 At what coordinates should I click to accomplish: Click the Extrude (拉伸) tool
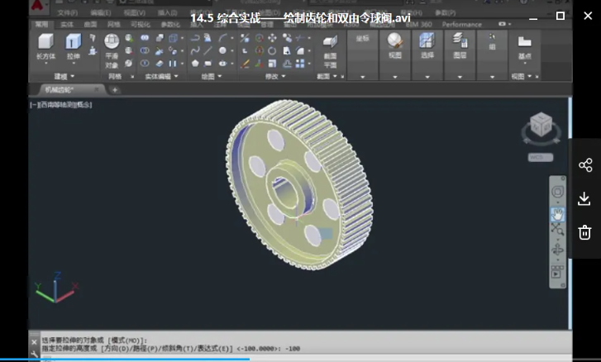[74, 46]
